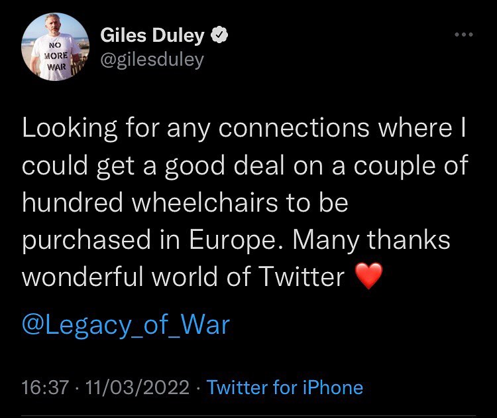The height and width of the screenshot is (418, 497).
Task: Open the three-dot more options menu
Action: point(463,35)
